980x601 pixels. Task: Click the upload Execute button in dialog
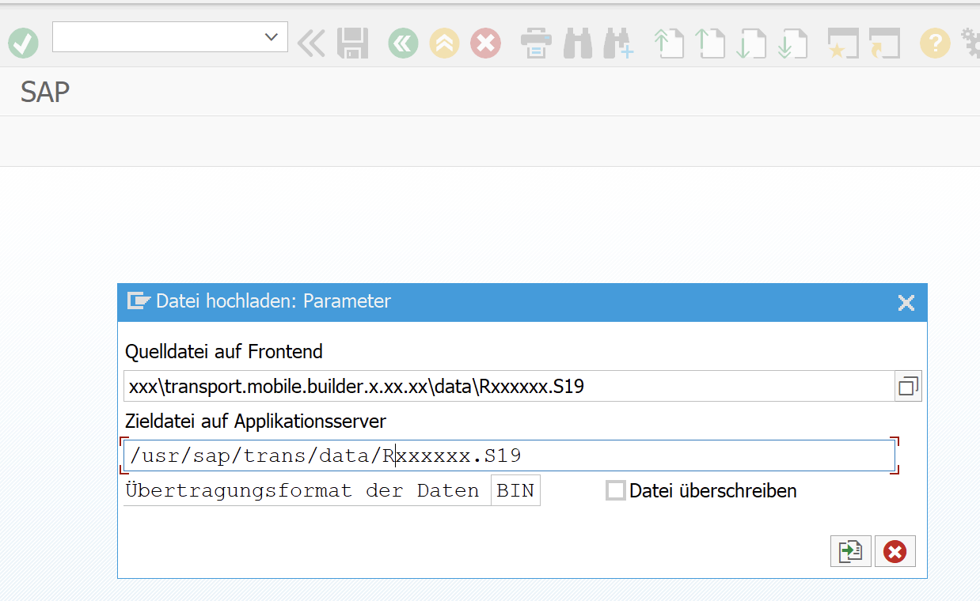(850, 551)
